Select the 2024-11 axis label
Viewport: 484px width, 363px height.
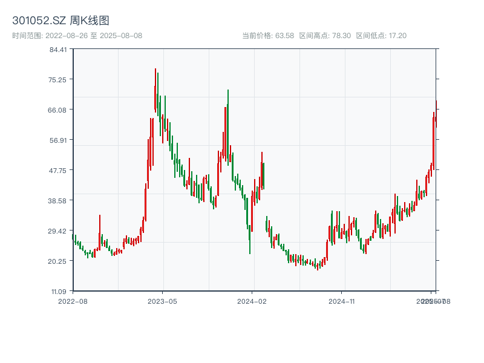tap(343, 300)
